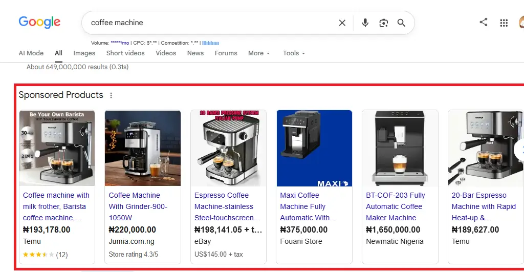This screenshot has height=272, width=524.
Task: Click the Google logo
Action: [x=39, y=22]
